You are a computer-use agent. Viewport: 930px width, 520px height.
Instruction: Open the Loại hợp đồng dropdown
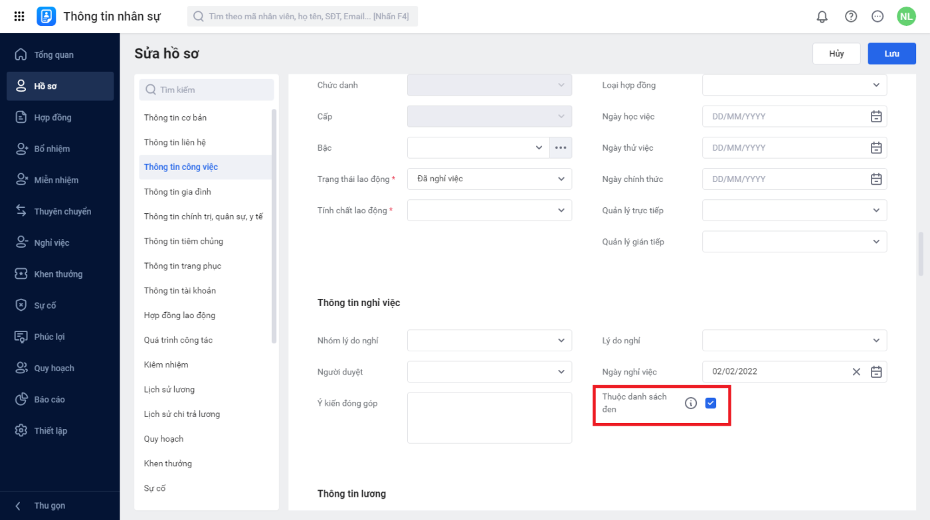click(794, 85)
